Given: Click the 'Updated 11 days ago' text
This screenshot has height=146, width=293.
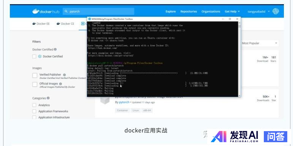Looking at the screenshot, I should pos(143,102).
